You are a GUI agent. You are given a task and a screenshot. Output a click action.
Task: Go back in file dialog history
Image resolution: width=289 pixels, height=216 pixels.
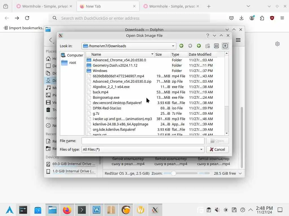tap(181, 46)
